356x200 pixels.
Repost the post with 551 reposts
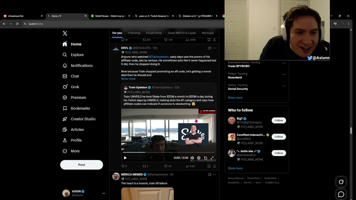point(147,40)
